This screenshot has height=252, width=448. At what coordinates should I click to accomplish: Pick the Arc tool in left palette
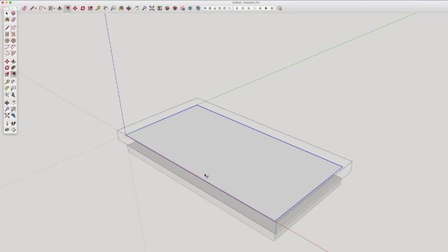point(7,47)
